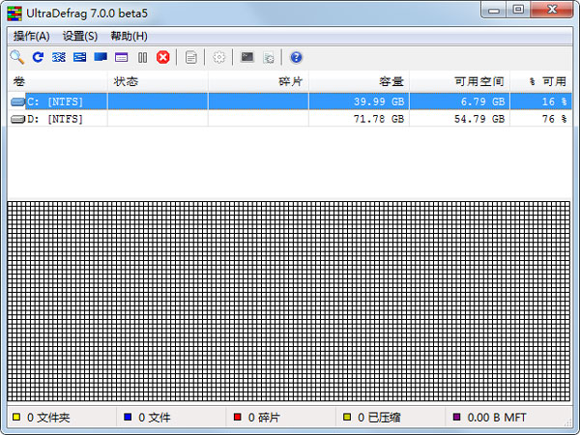580x435 pixels.
Task: Open the boot time scan console icon
Action: pos(247,57)
